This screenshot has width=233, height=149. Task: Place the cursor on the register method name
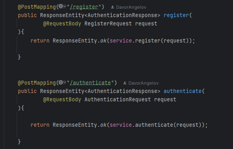coord(176,15)
